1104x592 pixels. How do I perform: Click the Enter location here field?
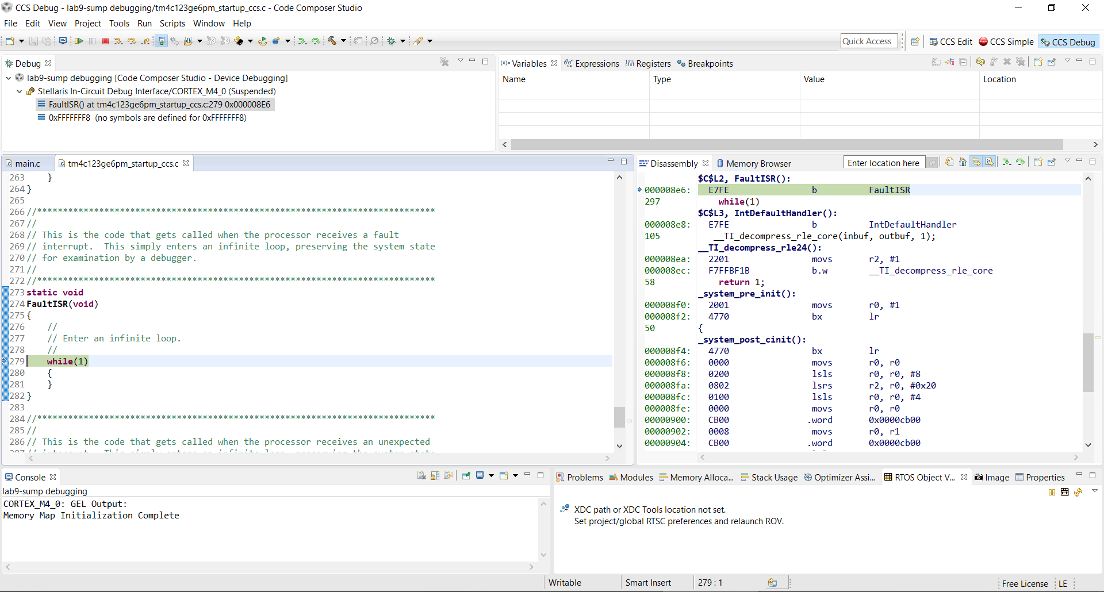tap(883, 163)
